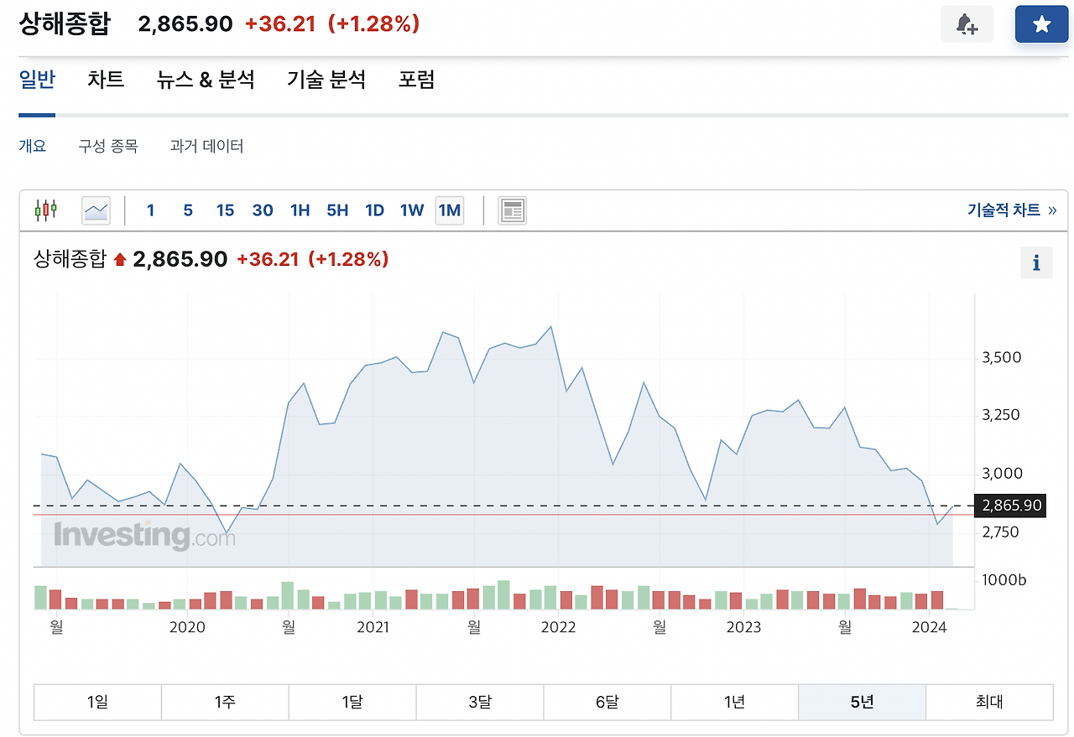Click the chart legend 상해종합 label
The width and height of the screenshot is (1074, 737).
tap(70, 259)
